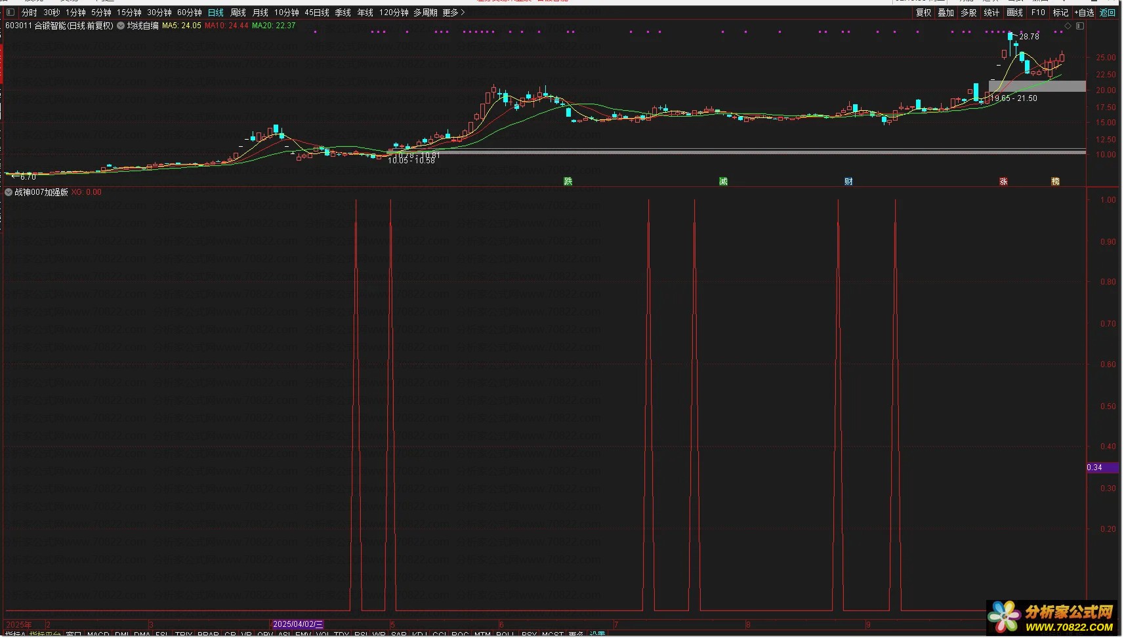Toggle 复权 price adjustment

point(923,12)
